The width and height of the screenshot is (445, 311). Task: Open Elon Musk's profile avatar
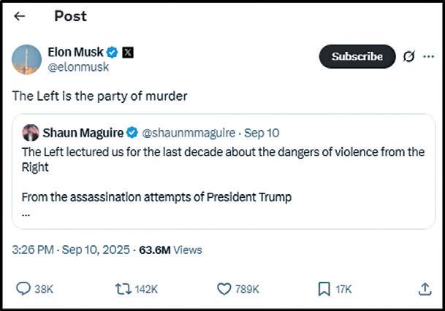[26, 59]
